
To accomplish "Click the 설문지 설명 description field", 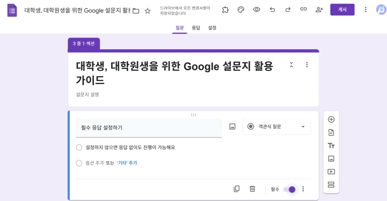I will pos(87,95).
